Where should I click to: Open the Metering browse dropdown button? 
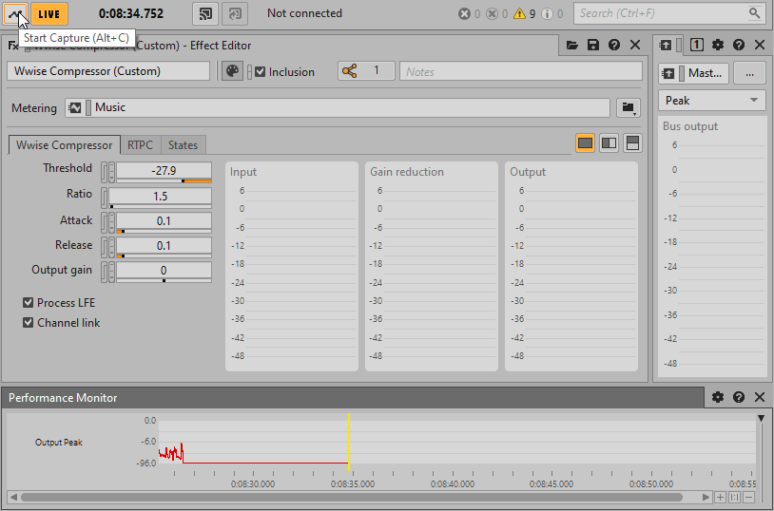(x=628, y=108)
